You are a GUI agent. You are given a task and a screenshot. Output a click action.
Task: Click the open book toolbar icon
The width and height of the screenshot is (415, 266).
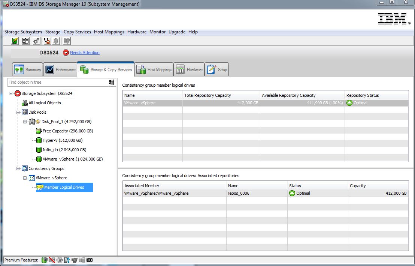click(x=25, y=41)
